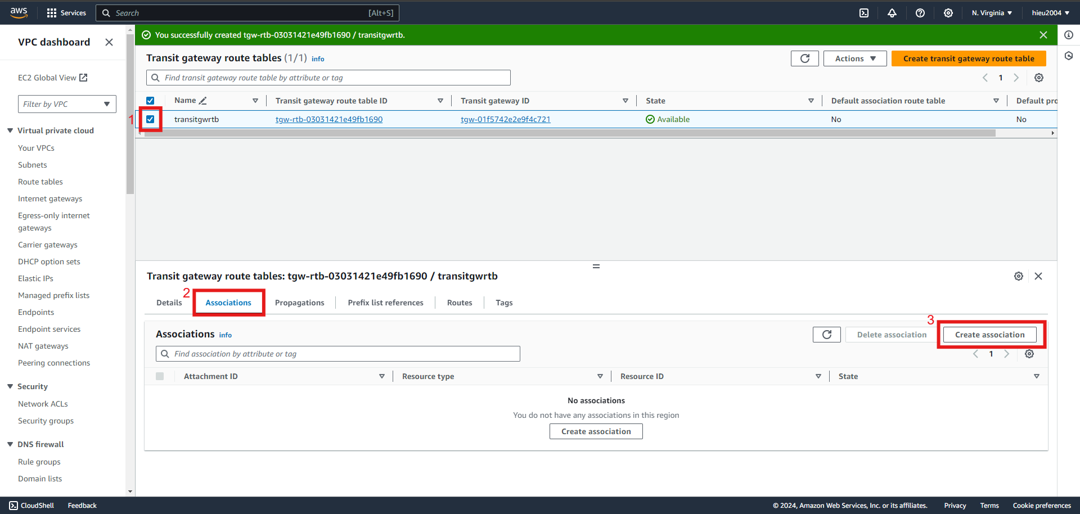Image resolution: width=1080 pixels, height=514 pixels.
Task: Click the panel resize handle divider
Action: pyautogui.click(x=596, y=266)
